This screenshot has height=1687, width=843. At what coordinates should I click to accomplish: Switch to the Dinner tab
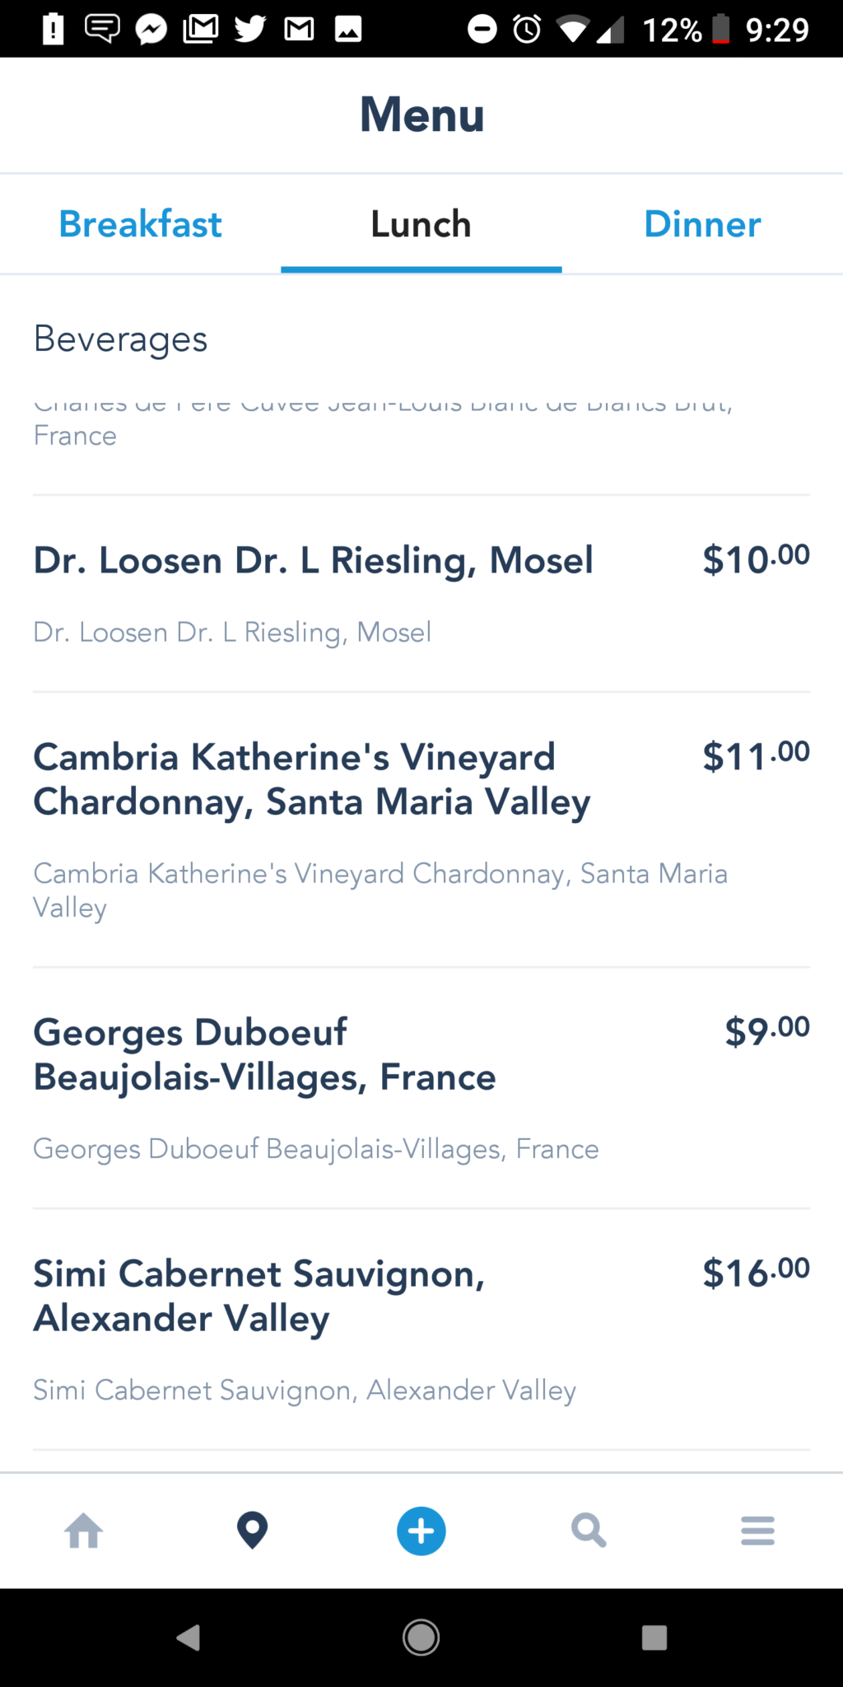pos(702,224)
